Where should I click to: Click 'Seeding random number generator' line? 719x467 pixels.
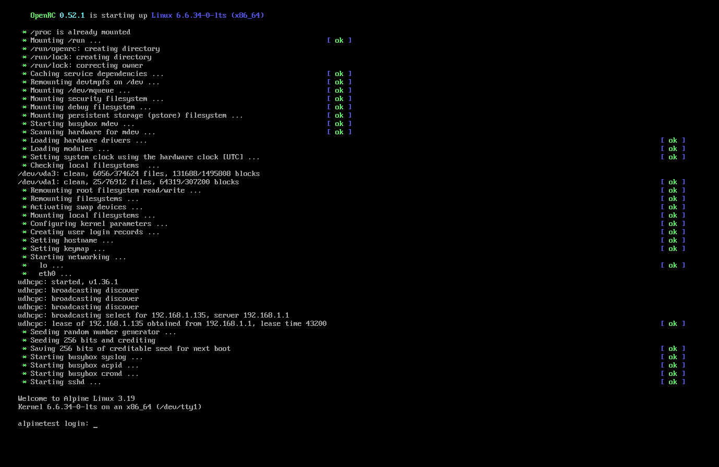[x=99, y=332]
